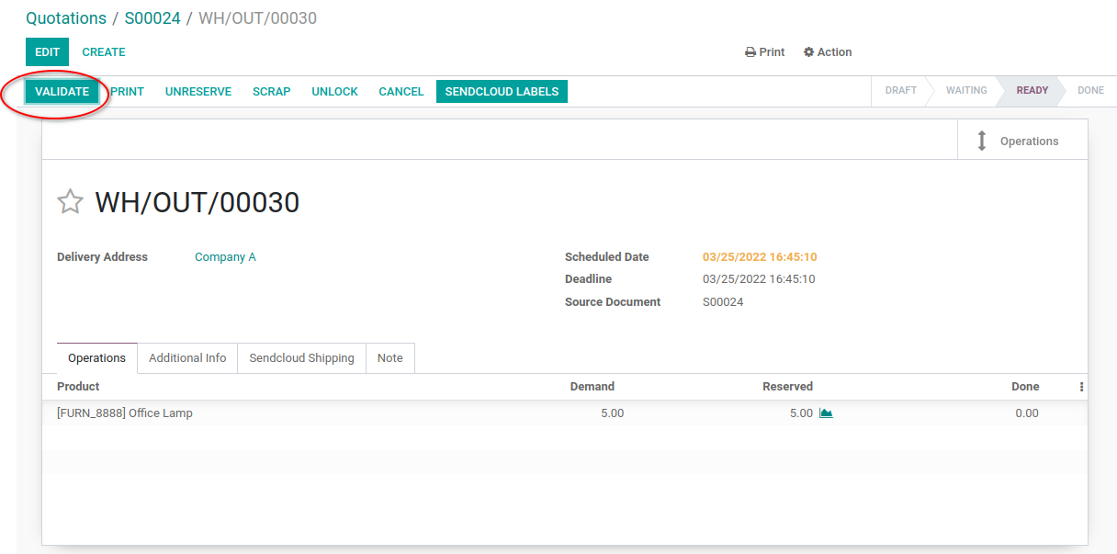1117x554 pixels.
Task: Open the Operations up-down arrows stat button
Action: pos(1022,141)
